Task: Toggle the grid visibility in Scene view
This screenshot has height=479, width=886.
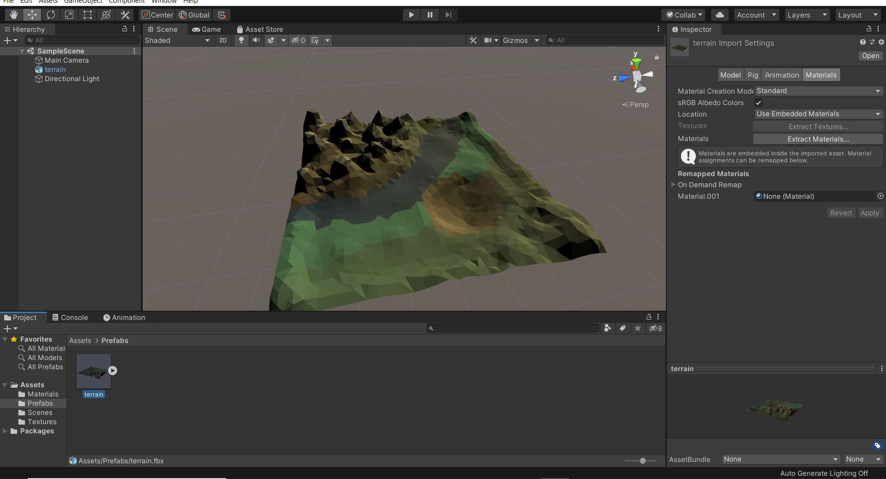Action: click(314, 40)
